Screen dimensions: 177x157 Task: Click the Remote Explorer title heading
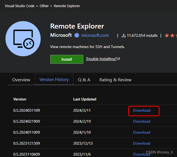pyautogui.click(x=77, y=26)
